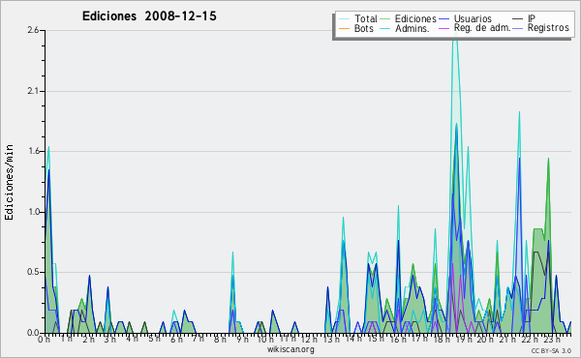Image resolution: width=581 pixels, height=358 pixels.
Task: Click the 'Total' legend label
Action: [365, 18]
